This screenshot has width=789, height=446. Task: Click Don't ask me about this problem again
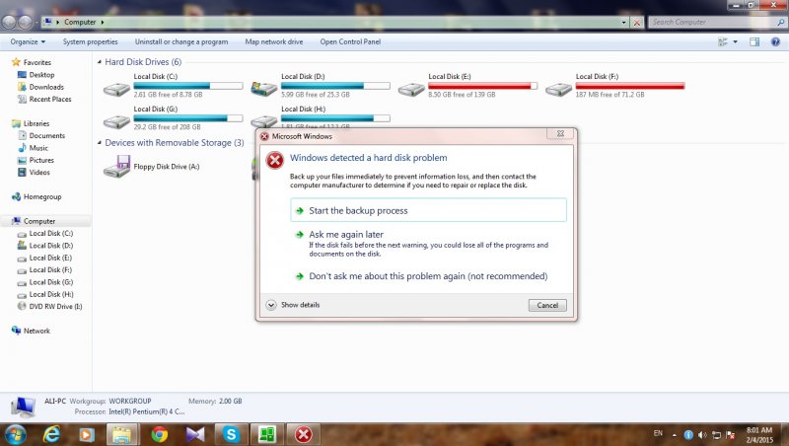pyautogui.click(x=428, y=276)
